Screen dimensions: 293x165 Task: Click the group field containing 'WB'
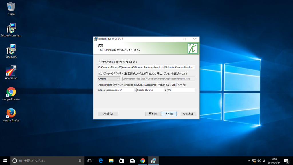[x=181, y=90]
